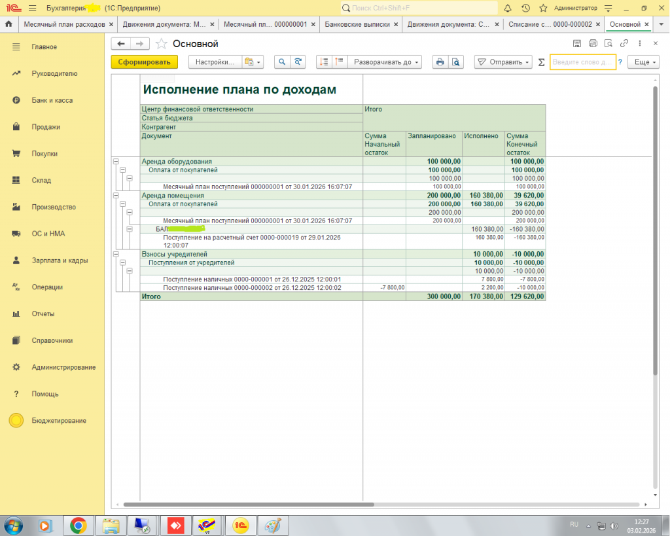Click the find magnifier icon in toolbar
The height and width of the screenshot is (536, 670).
pyautogui.click(x=282, y=62)
